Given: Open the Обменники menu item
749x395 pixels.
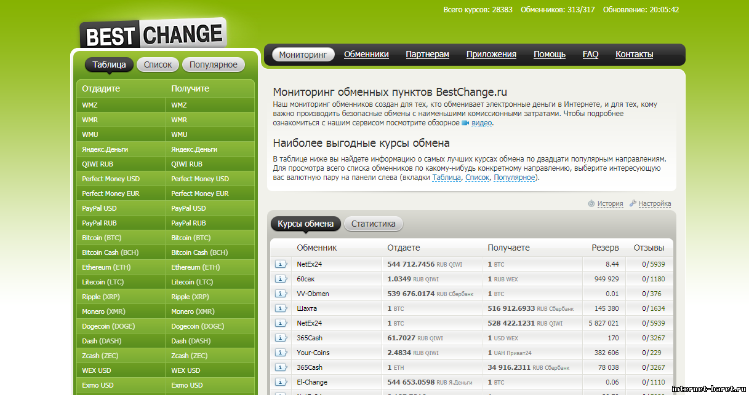Looking at the screenshot, I should click(x=366, y=54).
